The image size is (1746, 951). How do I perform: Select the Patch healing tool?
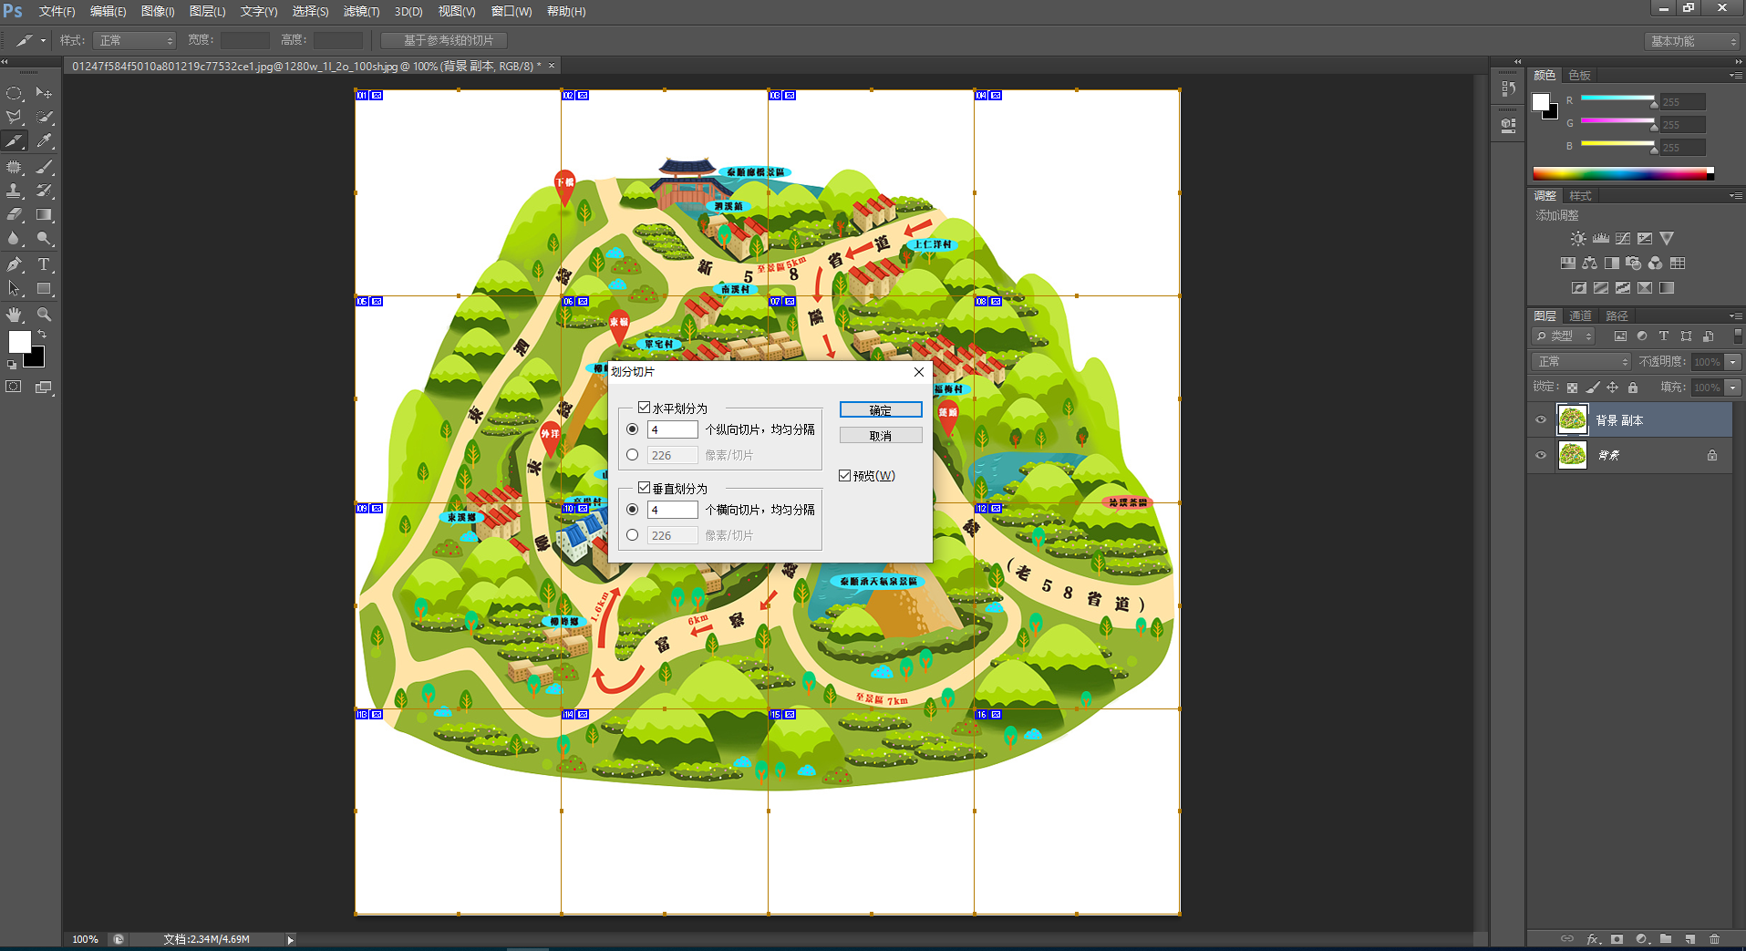click(15, 167)
